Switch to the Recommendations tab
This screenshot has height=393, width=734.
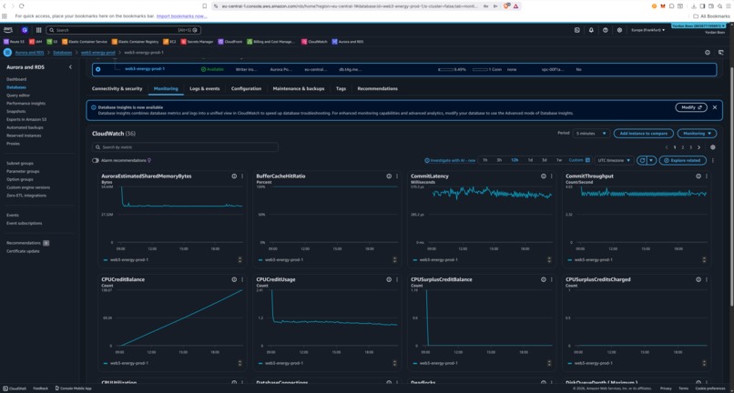click(x=378, y=88)
